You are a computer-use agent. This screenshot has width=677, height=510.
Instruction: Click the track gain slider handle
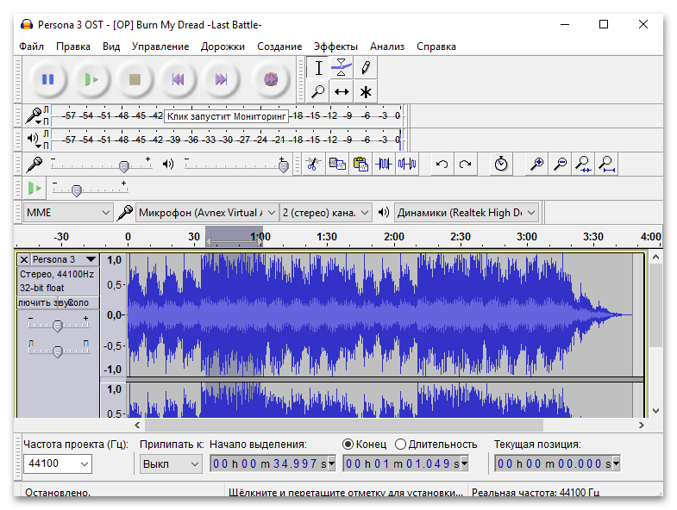(58, 326)
